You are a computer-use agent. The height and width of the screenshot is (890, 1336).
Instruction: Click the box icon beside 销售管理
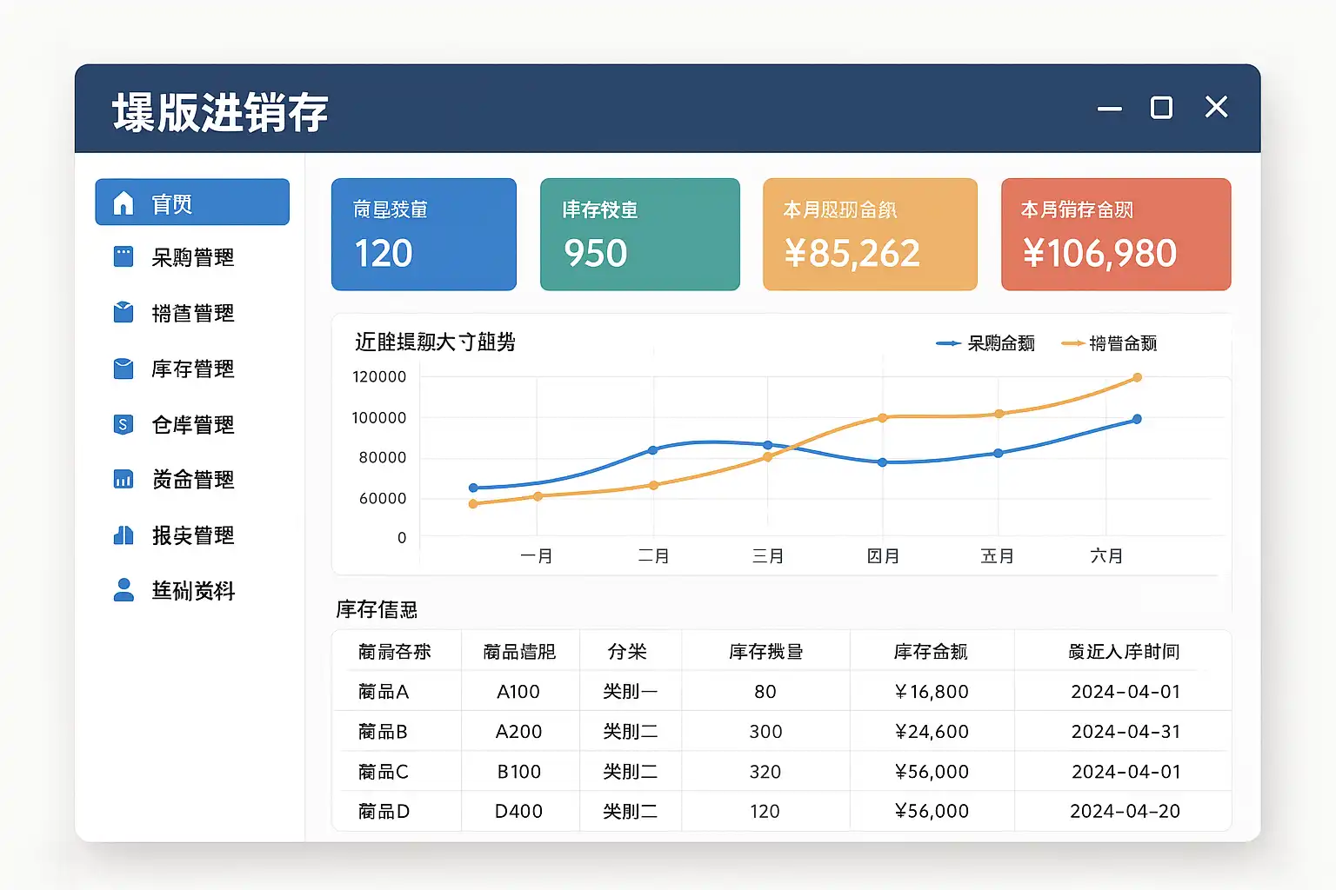[x=124, y=312]
